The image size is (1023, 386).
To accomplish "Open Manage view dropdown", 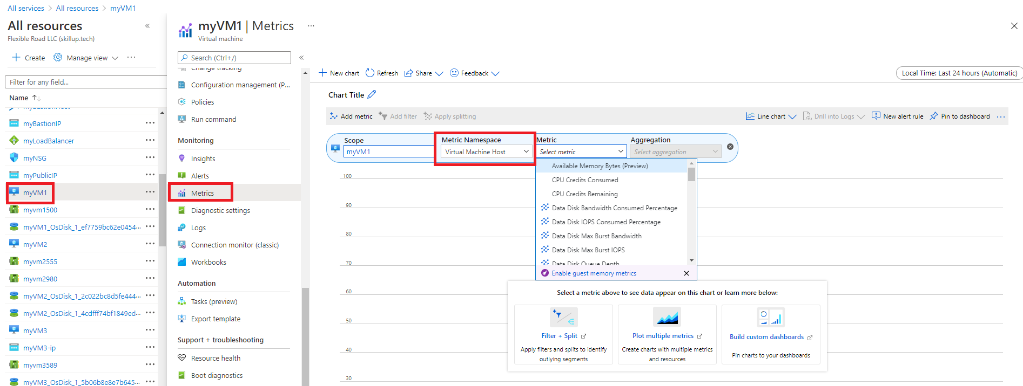I will pyautogui.click(x=86, y=58).
